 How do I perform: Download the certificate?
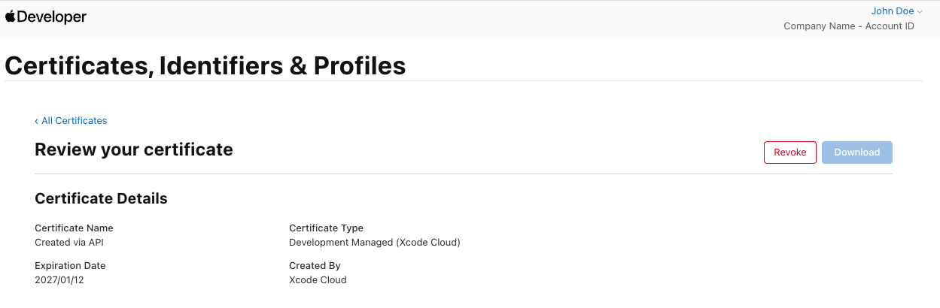point(856,152)
